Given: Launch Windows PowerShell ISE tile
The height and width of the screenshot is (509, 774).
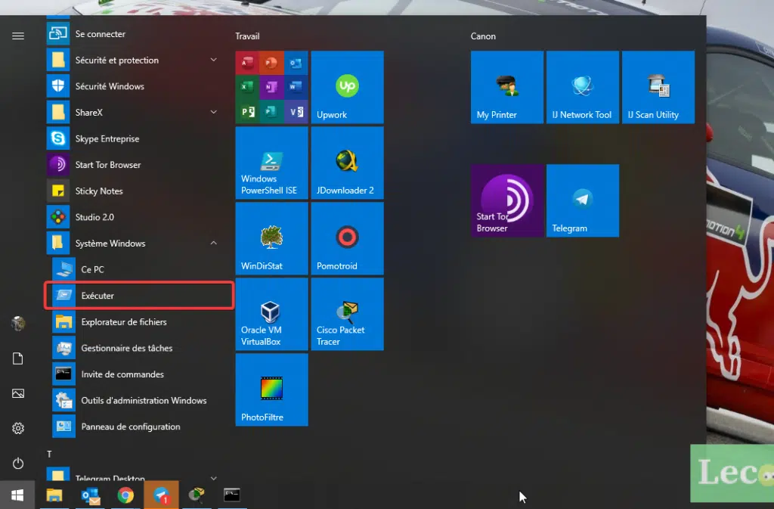Looking at the screenshot, I should click(271, 163).
